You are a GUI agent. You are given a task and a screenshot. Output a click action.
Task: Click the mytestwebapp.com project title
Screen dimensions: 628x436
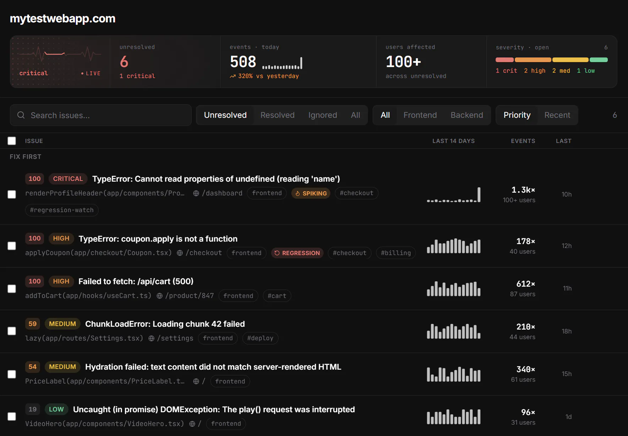[63, 18]
